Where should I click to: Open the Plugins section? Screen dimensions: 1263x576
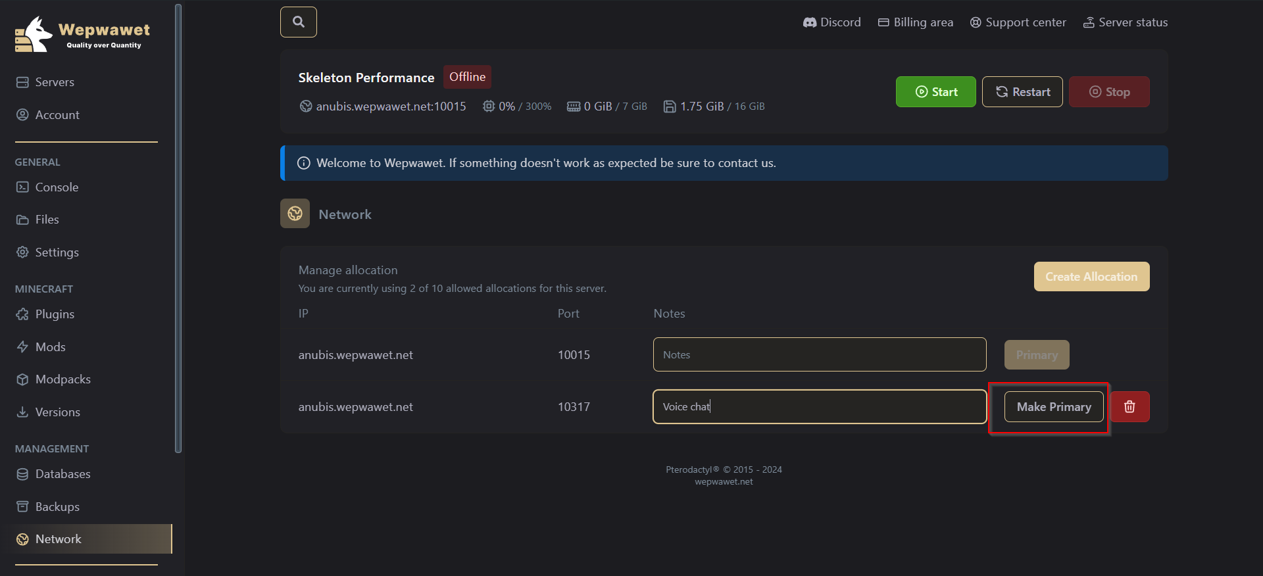[x=55, y=314]
